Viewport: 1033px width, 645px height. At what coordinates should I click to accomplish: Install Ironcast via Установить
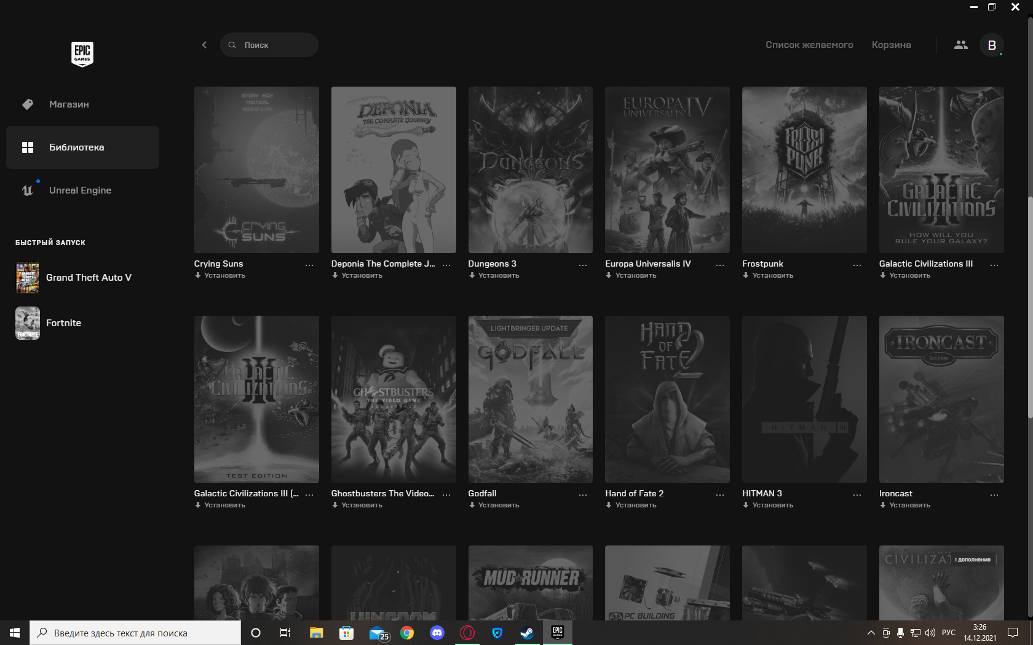tap(905, 505)
